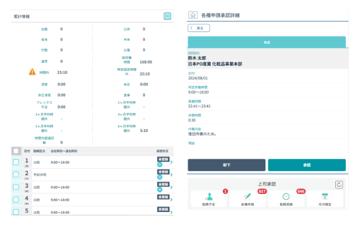
Task: Collapse the 累計情報 panel with minus button
Action: tap(167, 16)
